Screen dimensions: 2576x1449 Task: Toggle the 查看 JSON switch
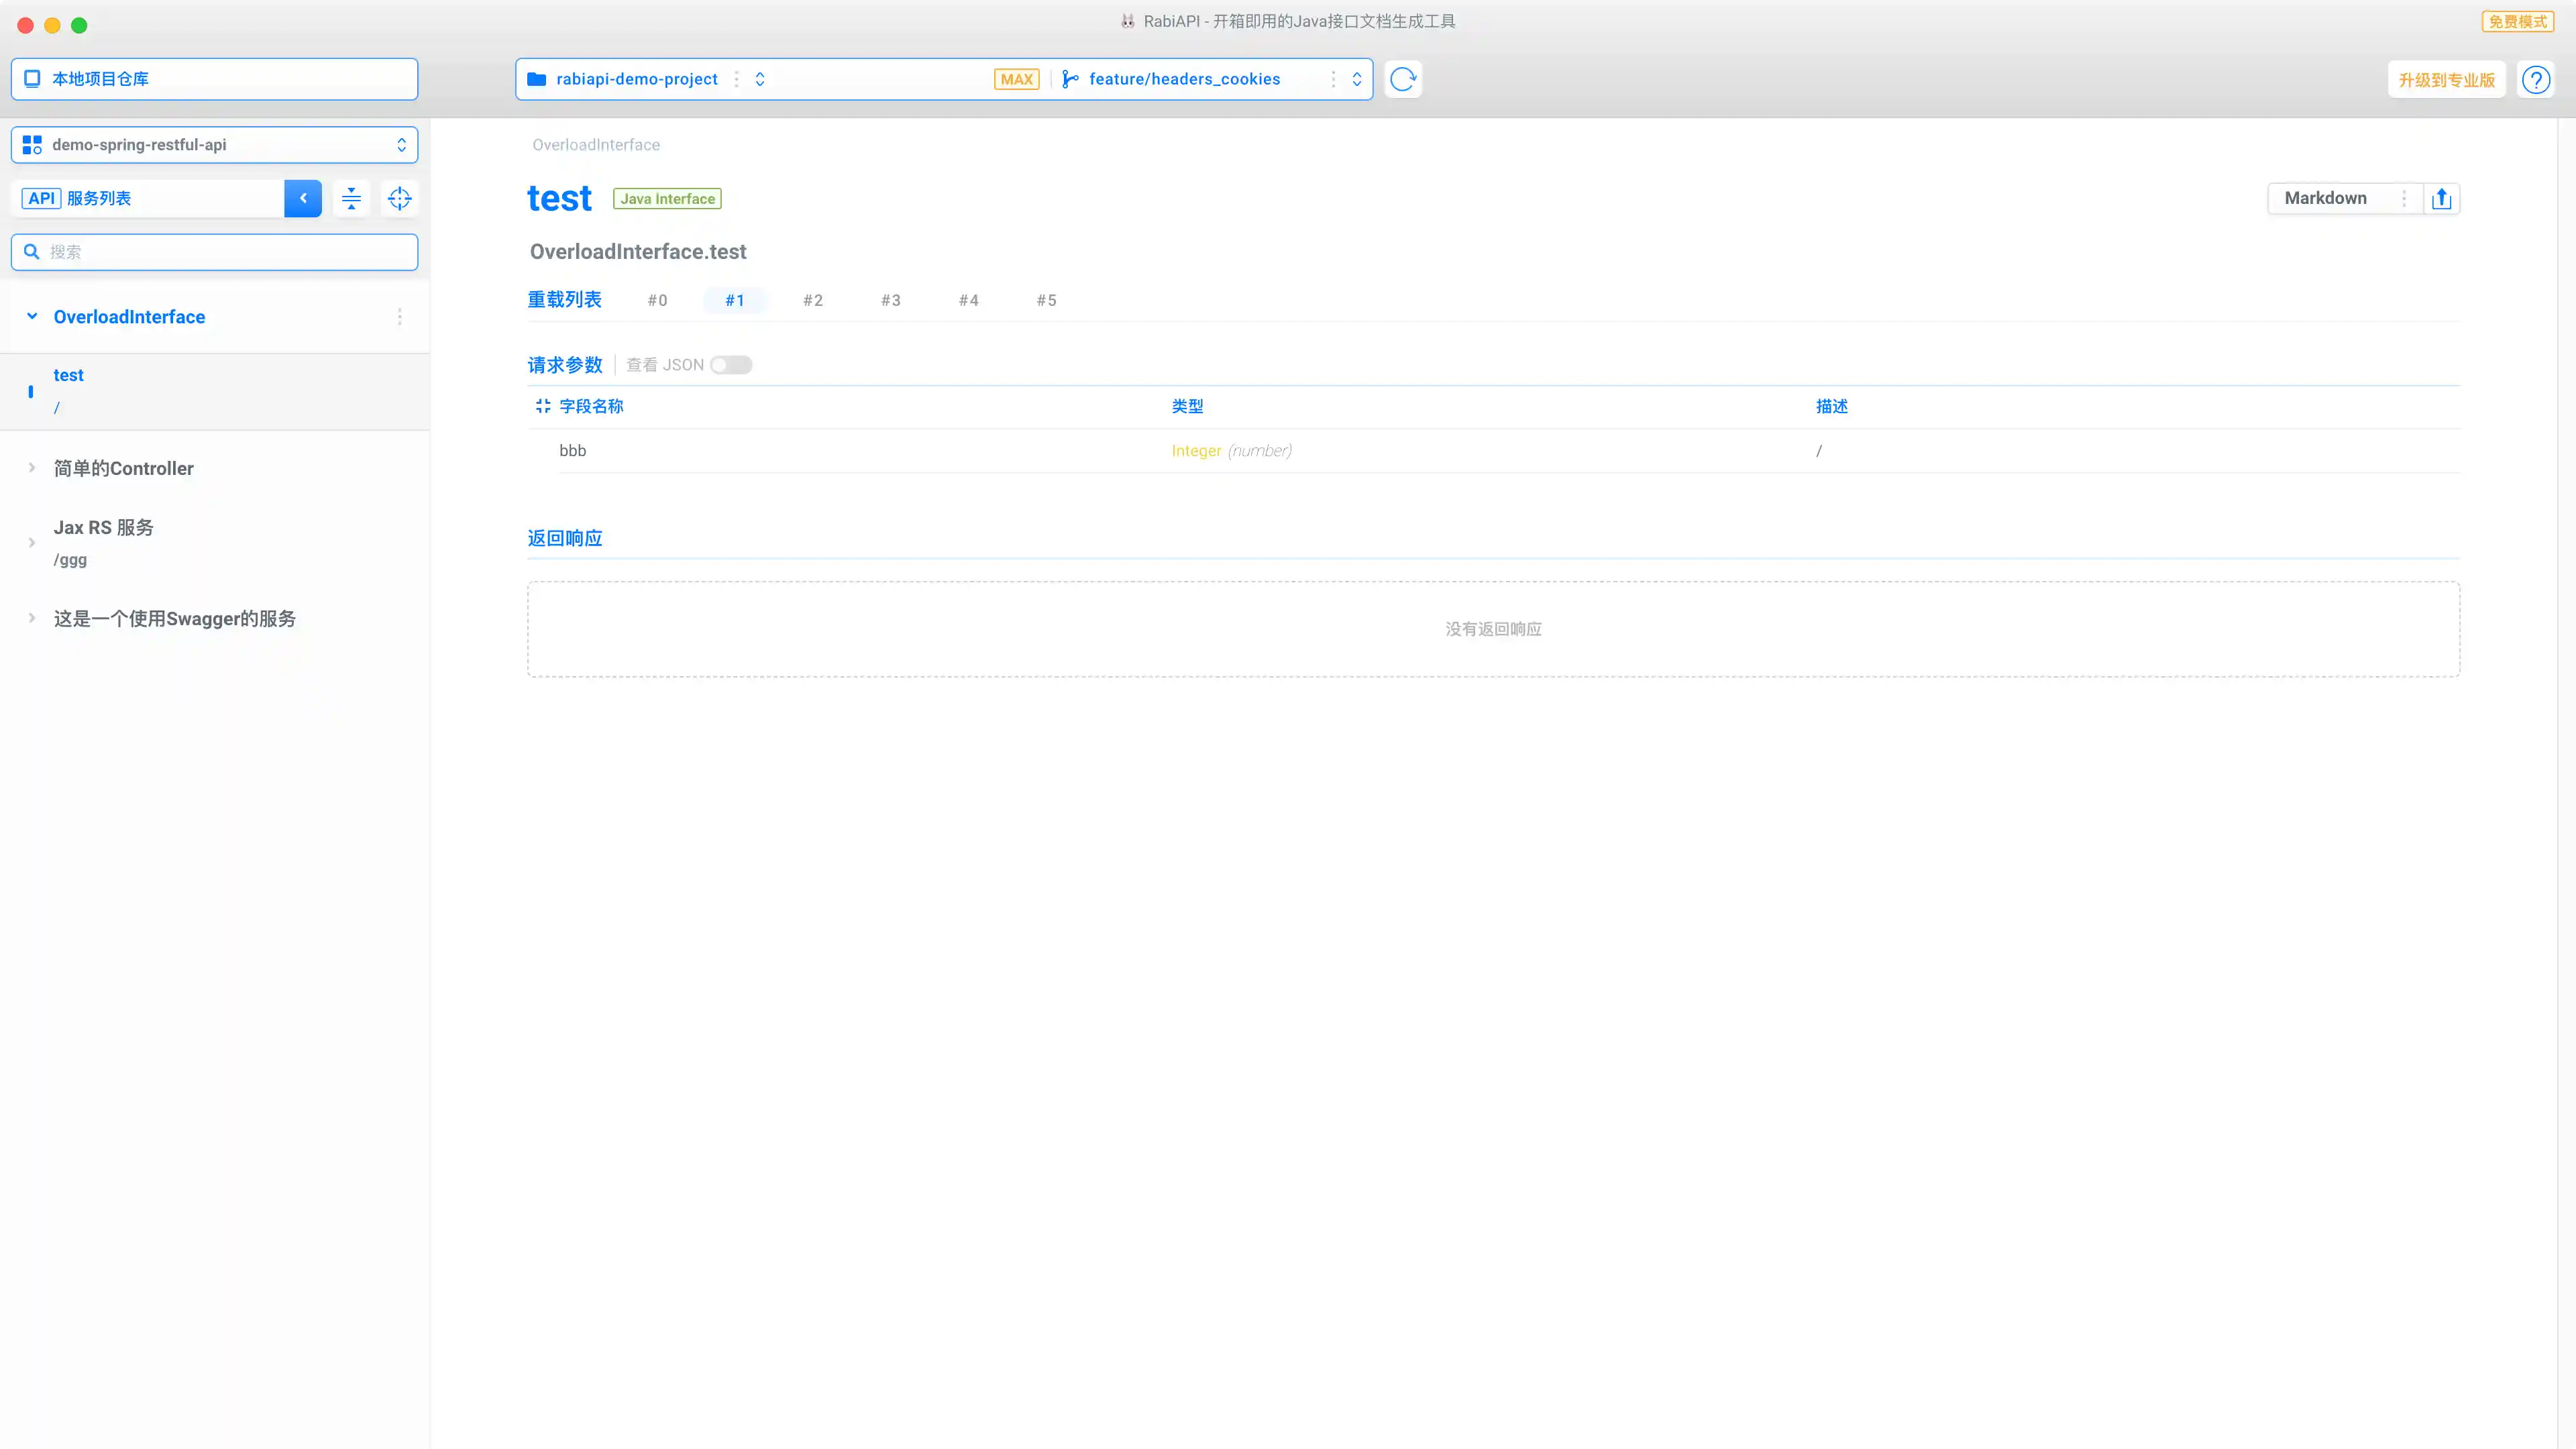pyautogui.click(x=731, y=365)
